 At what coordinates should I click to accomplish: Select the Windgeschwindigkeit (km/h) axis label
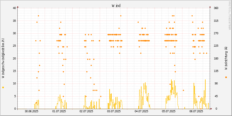click(x=3, y=58)
